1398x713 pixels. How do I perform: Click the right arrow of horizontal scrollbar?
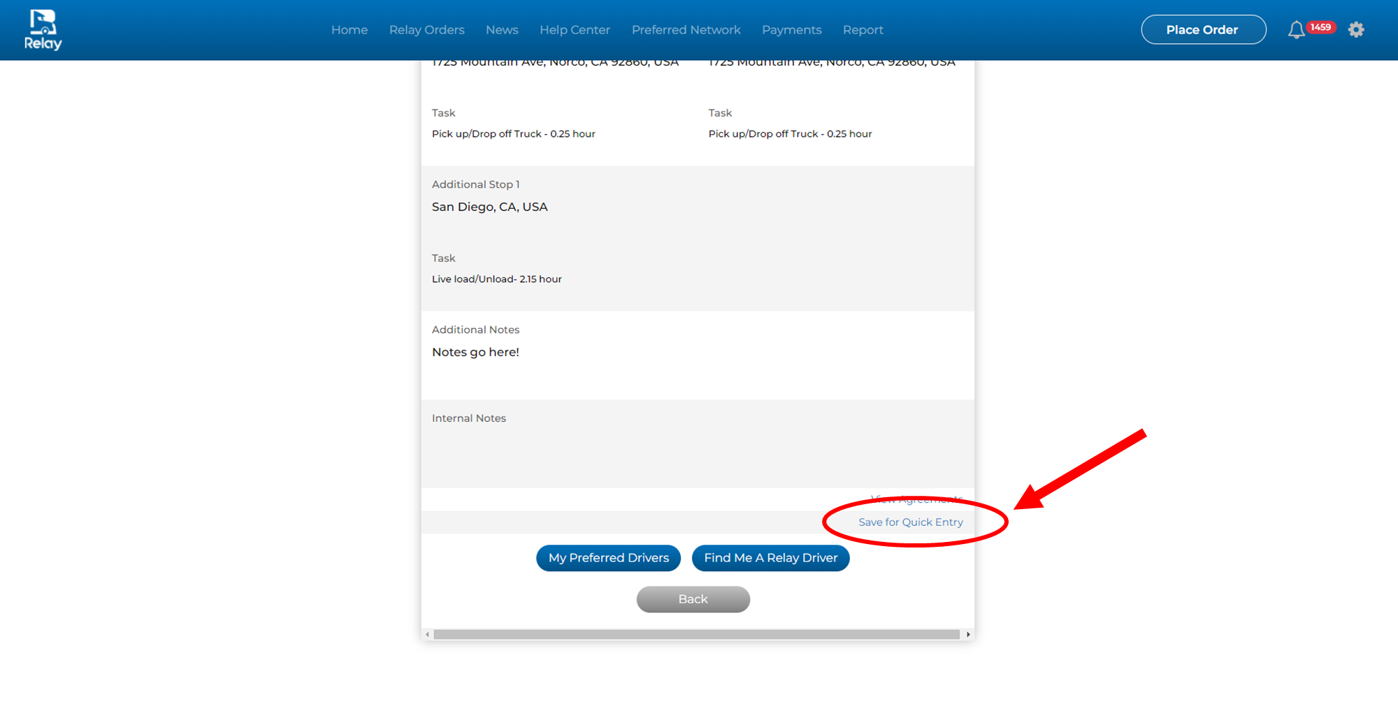pyautogui.click(x=968, y=635)
